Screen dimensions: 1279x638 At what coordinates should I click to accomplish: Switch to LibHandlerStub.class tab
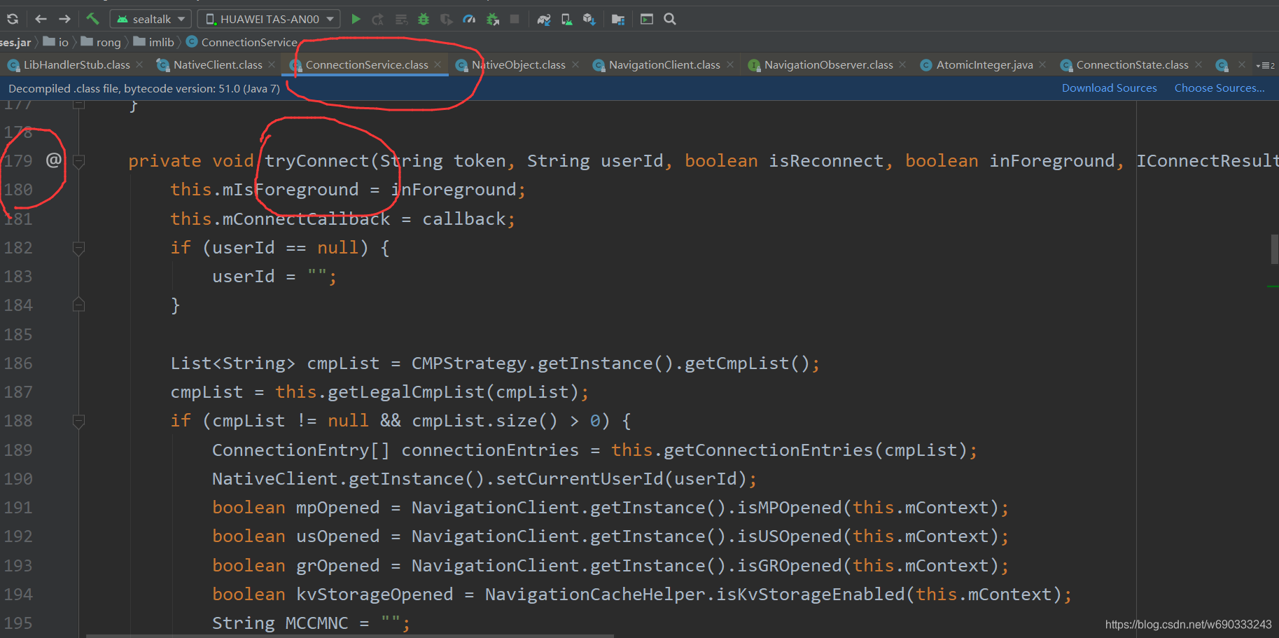point(76,64)
